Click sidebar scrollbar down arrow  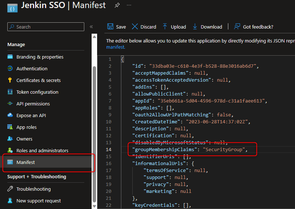click(x=95, y=206)
